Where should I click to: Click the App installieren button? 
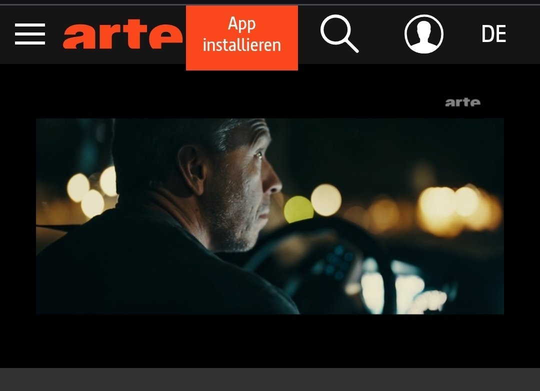coord(242,38)
